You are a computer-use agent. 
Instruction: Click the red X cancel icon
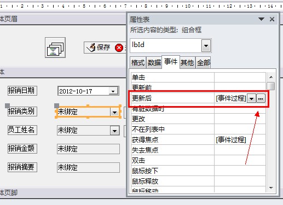(119, 48)
